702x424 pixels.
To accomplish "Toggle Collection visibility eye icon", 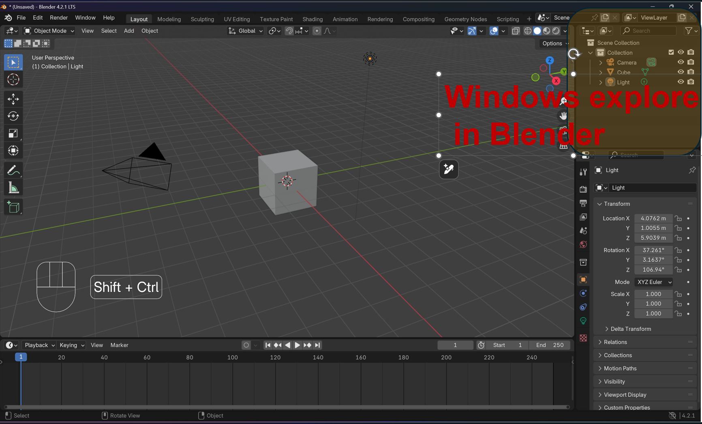I will pyautogui.click(x=681, y=52).
